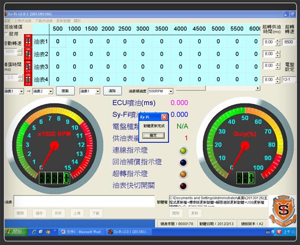Screen dimensions: 300x245
Task: Close the small Sy-Fi popup dialog
Action: pyautogui.click(x=164, y=117)
